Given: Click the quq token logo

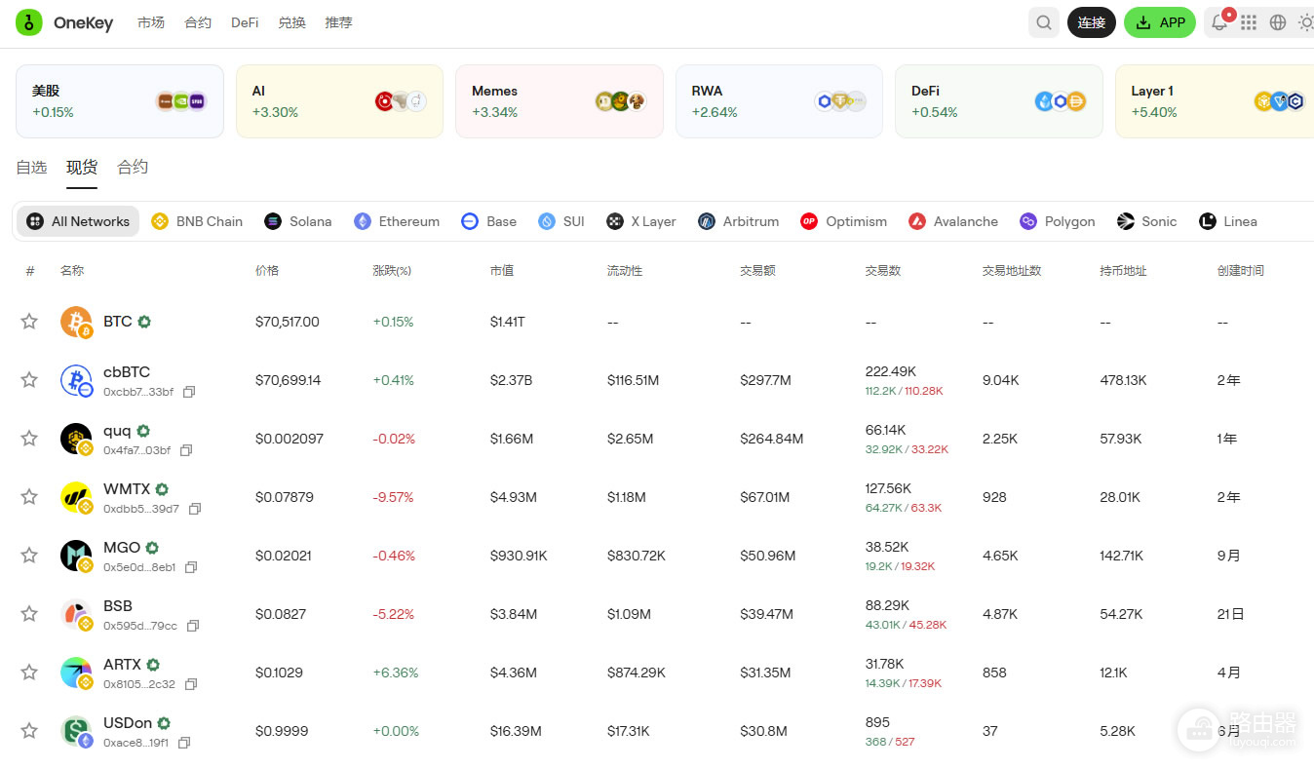Looking at the screenshot, I should click(x=76, y=439).
